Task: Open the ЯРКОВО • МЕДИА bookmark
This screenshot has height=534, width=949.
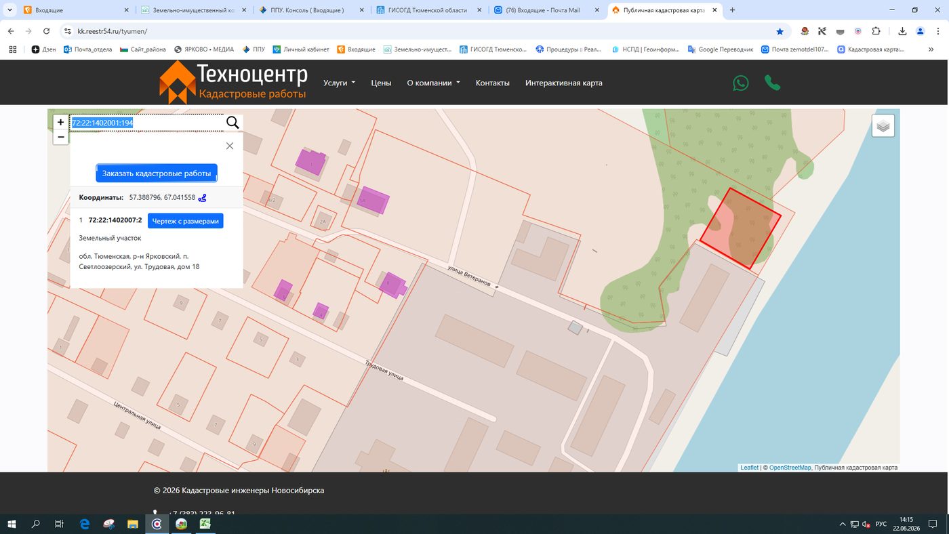Action: (203, 49)
